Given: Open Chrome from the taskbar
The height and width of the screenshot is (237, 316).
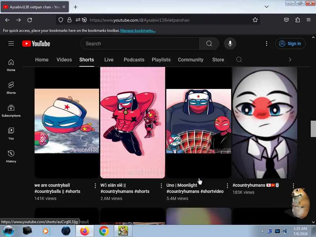Looking at the screenshot, I should [104, 231].
